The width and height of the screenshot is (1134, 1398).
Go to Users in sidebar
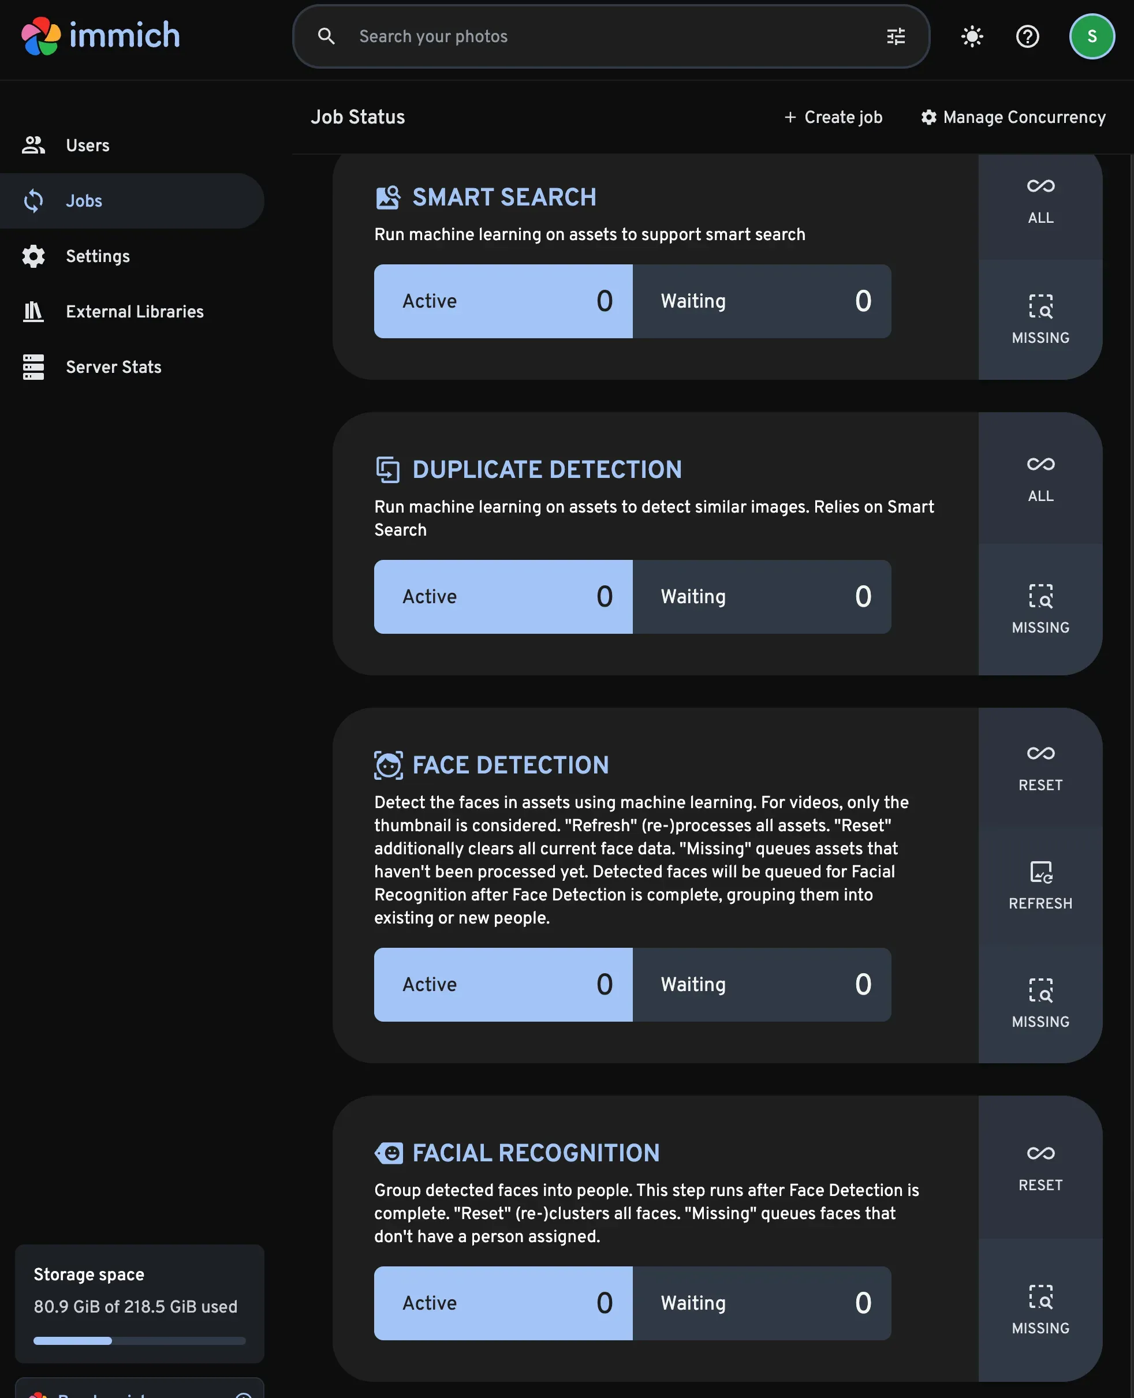point(88,145)
